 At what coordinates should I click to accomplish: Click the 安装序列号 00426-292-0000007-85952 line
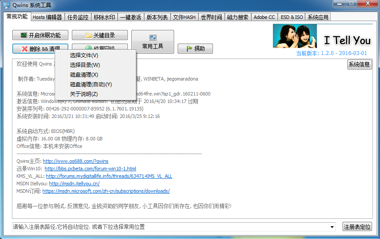(80, 109)
